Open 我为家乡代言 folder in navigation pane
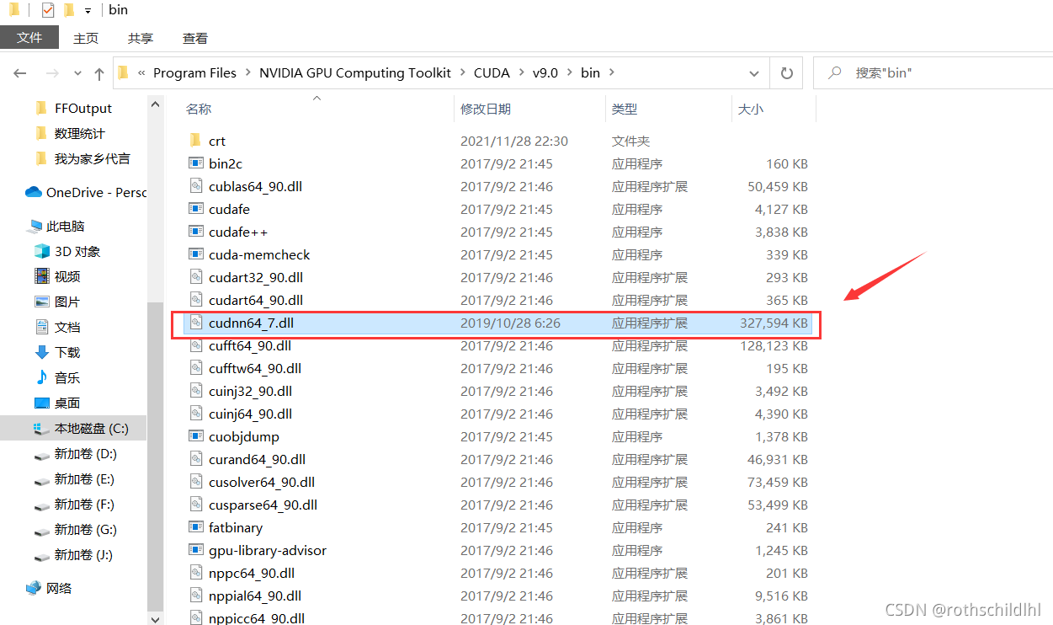This screenshot has width=1053, height=625. tap(92, 158)
